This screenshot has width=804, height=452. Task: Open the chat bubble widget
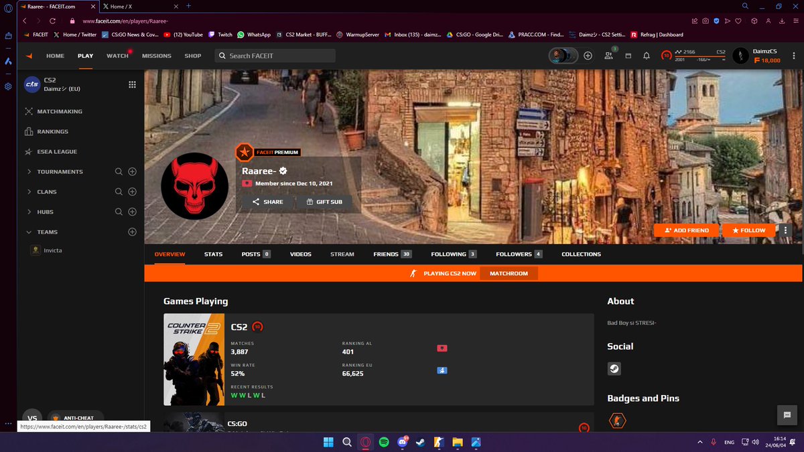tap(787, 415)
